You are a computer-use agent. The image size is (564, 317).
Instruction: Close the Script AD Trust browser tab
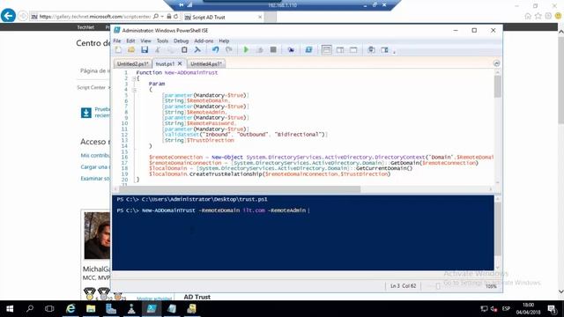pos(260,17)
